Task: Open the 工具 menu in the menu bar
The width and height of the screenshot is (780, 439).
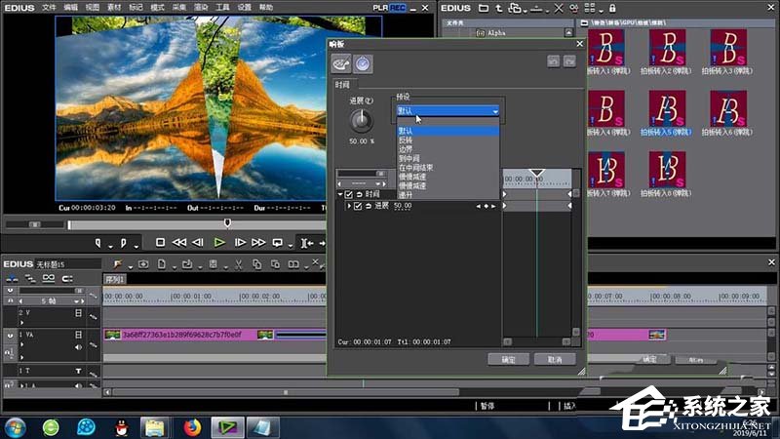Action: click(x=223, y=7)
